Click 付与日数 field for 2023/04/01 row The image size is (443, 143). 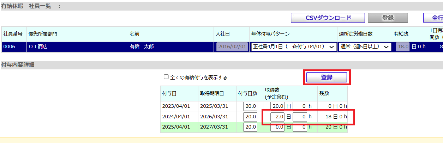click(x=250, y=106)
